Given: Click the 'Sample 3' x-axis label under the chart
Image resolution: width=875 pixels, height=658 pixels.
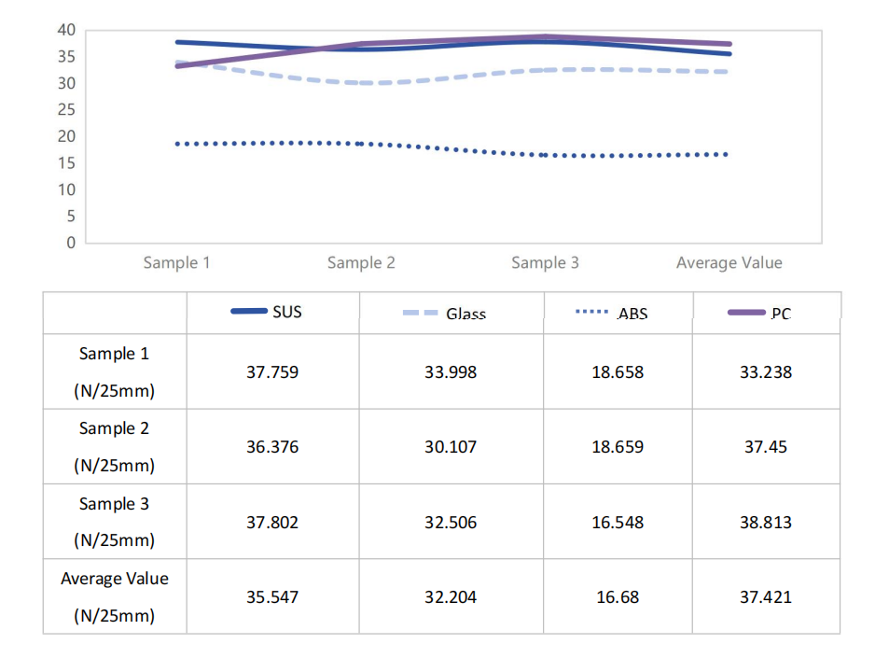Looking at the screenshot, I should 545,263.
